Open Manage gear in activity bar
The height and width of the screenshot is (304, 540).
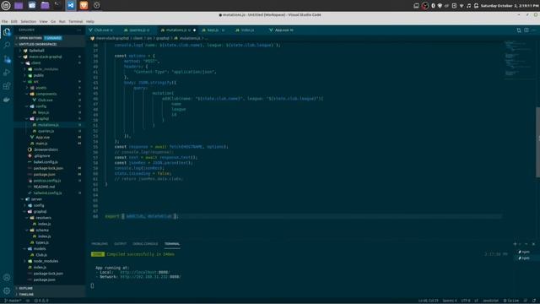pyautogui.click(x=7, y=290)
